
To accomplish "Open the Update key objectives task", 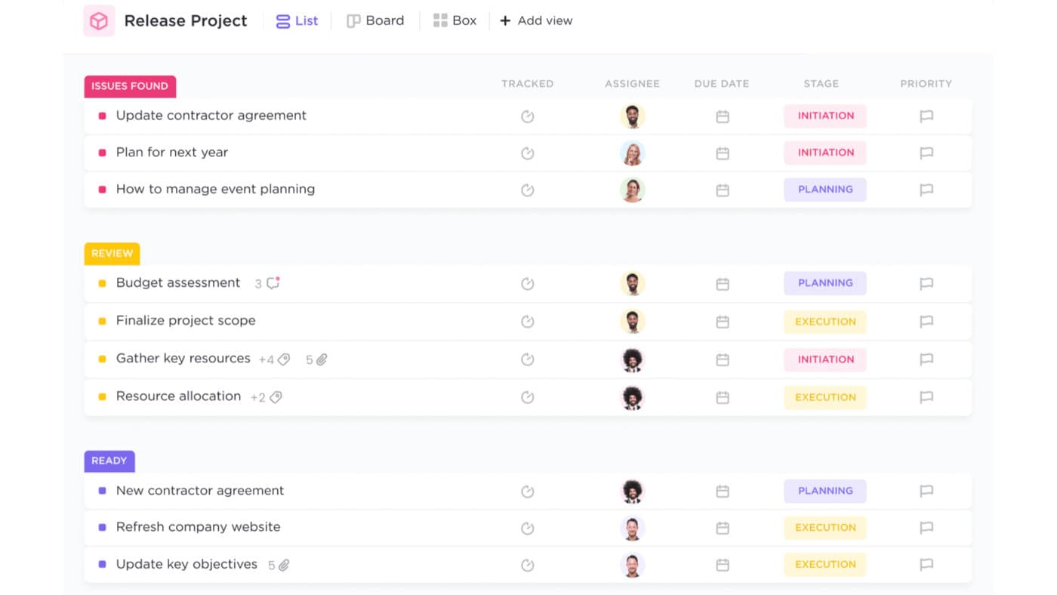I will 186,564.
